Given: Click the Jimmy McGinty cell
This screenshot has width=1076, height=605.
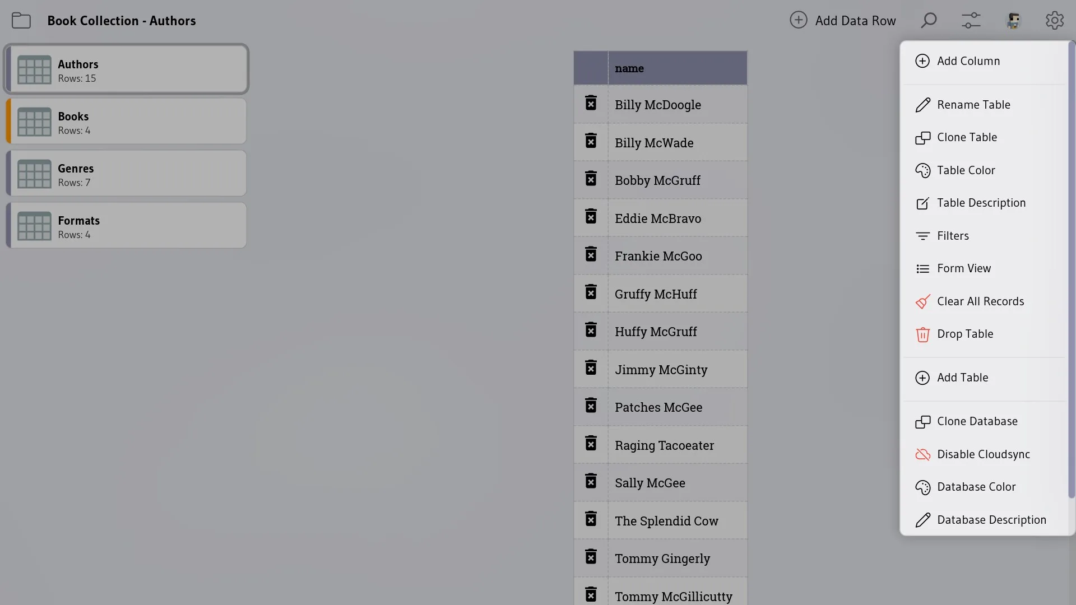Looking at the screenshot, I should [x=678, y=369].
